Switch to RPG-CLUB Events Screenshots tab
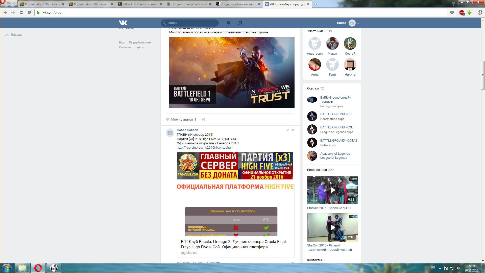Screen dimensions: 485x273 [140, 4]
